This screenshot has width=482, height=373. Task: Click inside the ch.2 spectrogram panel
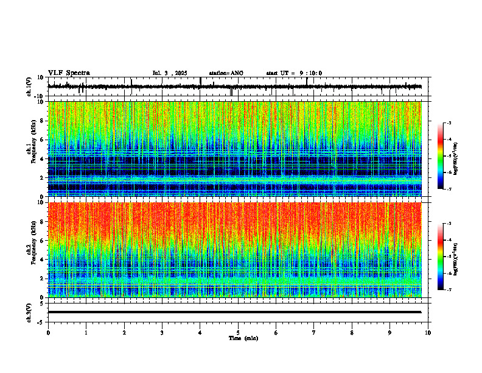tap(234, 250)
